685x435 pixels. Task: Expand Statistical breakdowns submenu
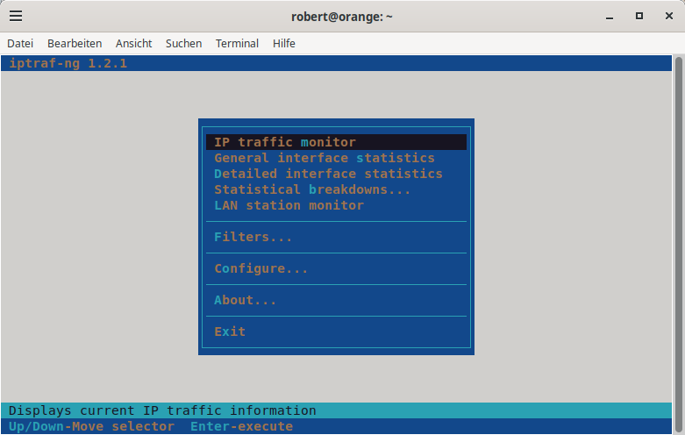(x=312, y=189)
